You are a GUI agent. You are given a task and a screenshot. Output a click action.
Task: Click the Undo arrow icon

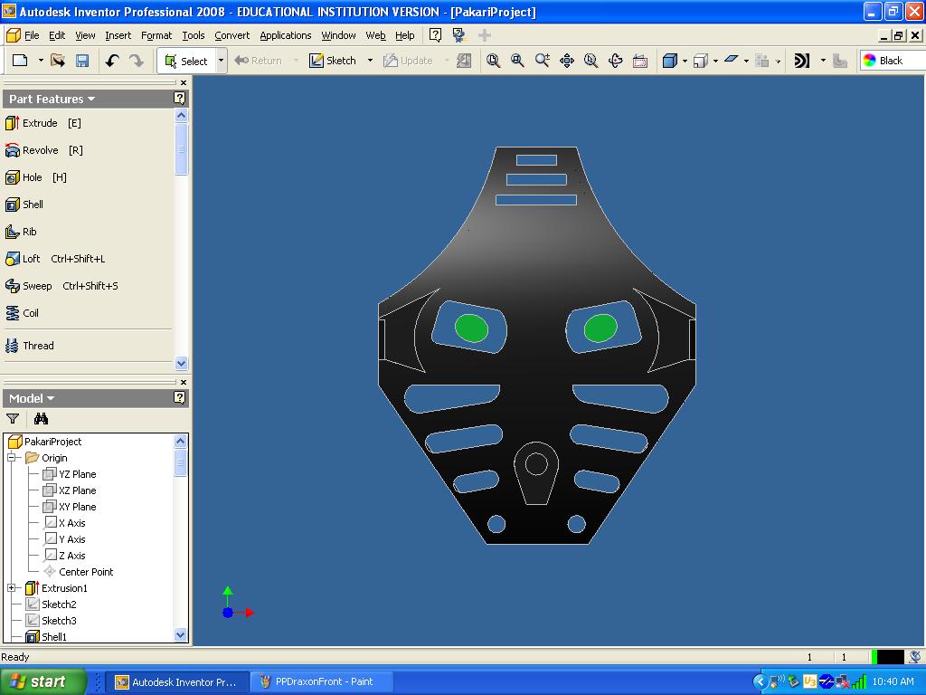(112, 61)
